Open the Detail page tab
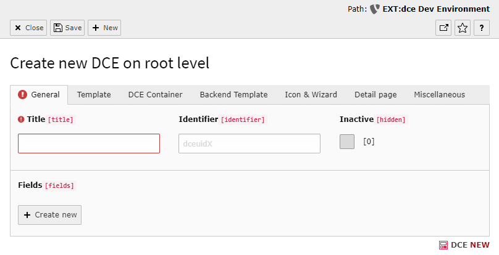 pos(375,95)
